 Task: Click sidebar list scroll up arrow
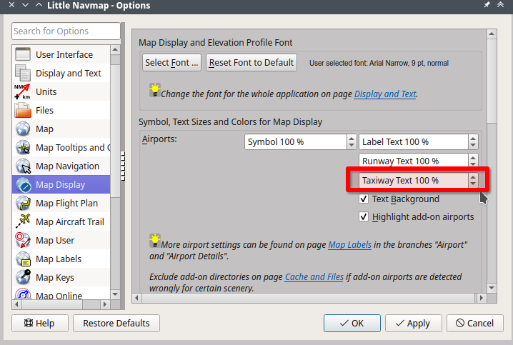[x=115, y=50]
